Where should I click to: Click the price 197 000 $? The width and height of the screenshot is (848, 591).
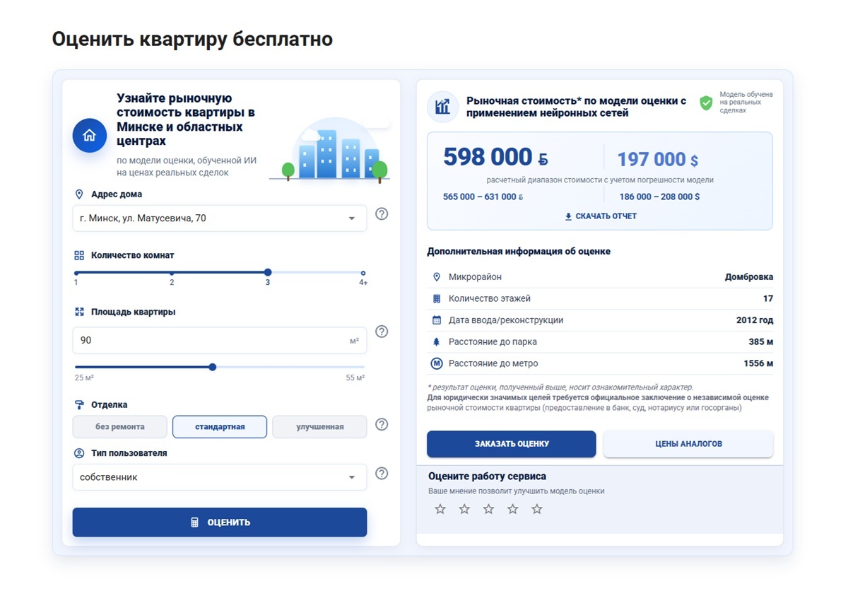pos(658,160)
